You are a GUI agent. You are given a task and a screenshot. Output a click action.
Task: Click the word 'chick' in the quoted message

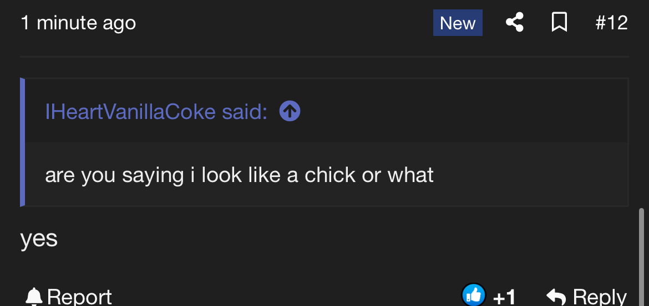[x=330, y=175]
